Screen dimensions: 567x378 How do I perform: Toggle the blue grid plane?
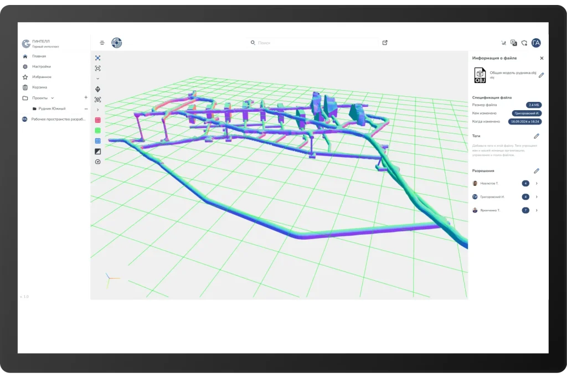pyautogui.click(x=98, y=141)
